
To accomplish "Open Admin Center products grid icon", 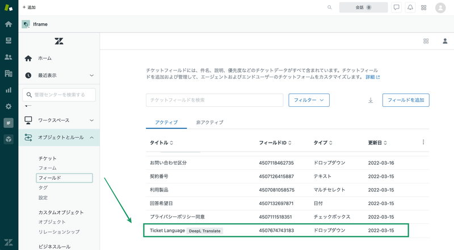I will [x=426, y=41].
